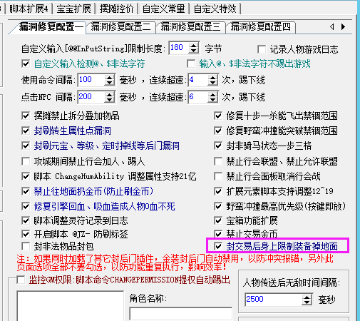
Task: Increase 无敌时间间隔 value with up spinner
Action: (307, 297)
